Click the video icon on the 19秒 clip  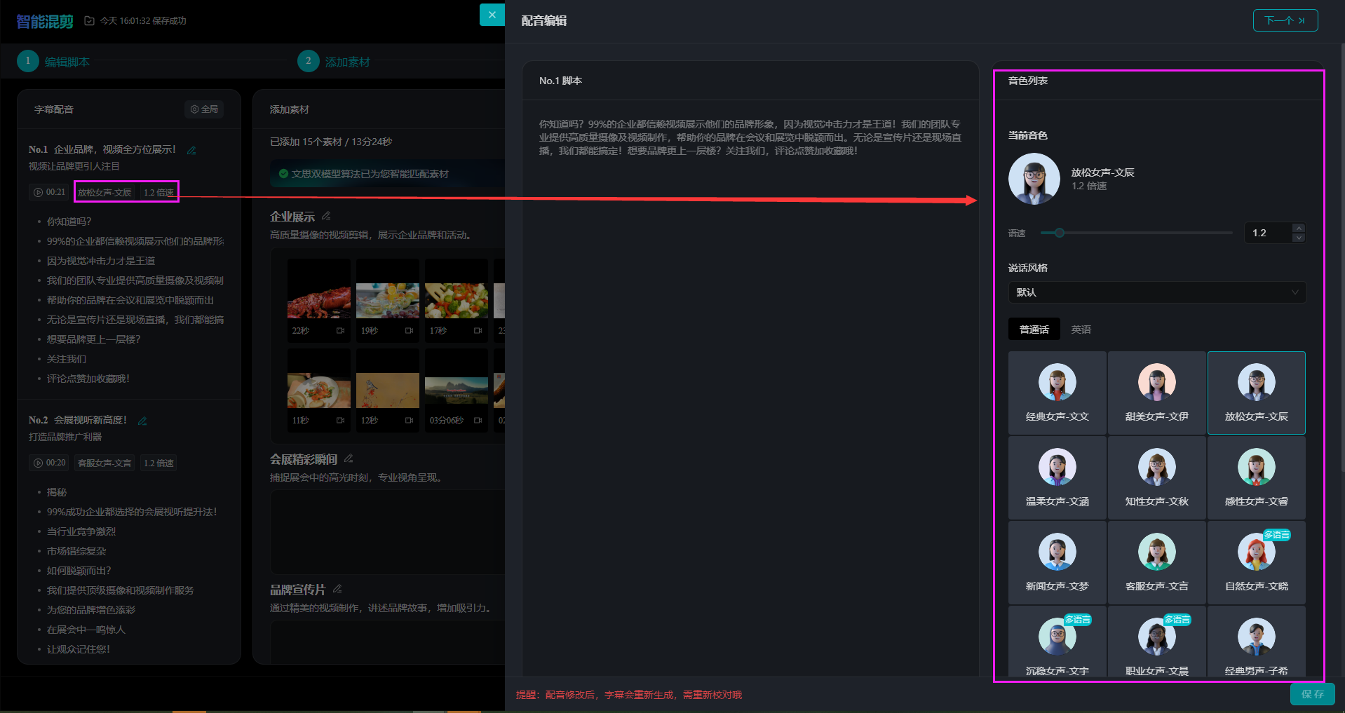409,331
